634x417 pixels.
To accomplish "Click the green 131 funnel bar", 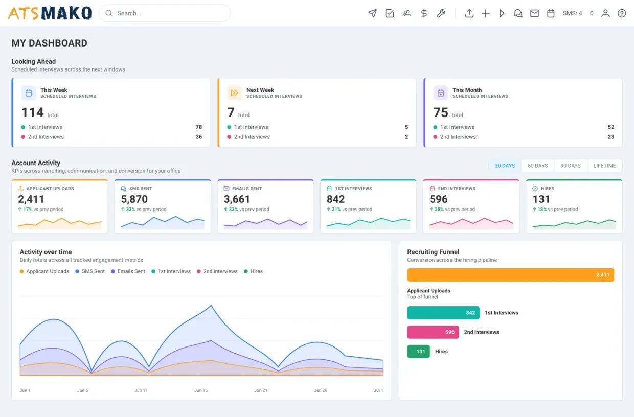I will pyautogui.click(x=419, y=352).
